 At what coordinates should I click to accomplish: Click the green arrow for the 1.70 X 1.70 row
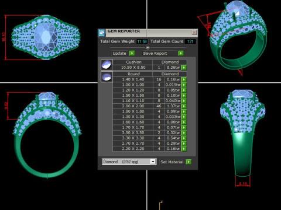pos(184,128)
